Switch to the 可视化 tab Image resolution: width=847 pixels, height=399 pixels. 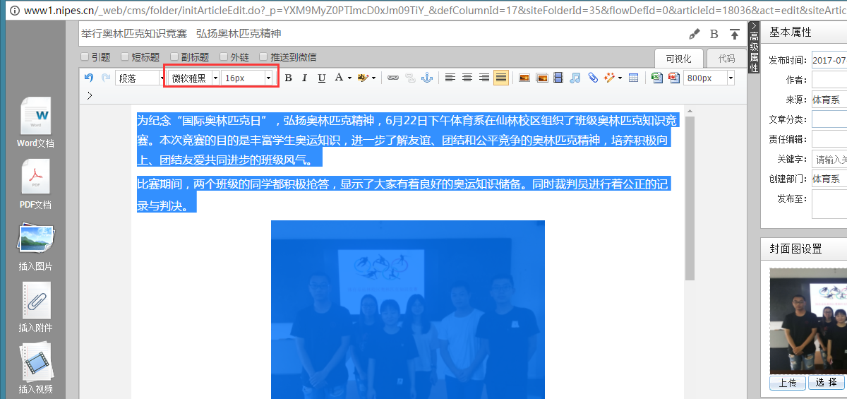click(x=678, y=59)
